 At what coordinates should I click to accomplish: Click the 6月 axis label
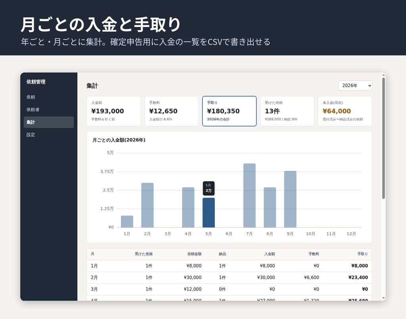tap(229, 234)
